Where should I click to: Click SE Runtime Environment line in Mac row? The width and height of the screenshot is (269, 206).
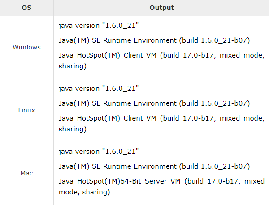154,166
